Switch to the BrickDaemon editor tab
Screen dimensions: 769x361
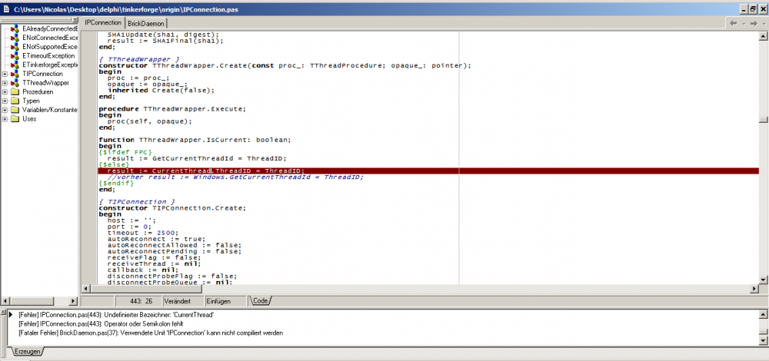pyautogui.click(x=146, y=23)
